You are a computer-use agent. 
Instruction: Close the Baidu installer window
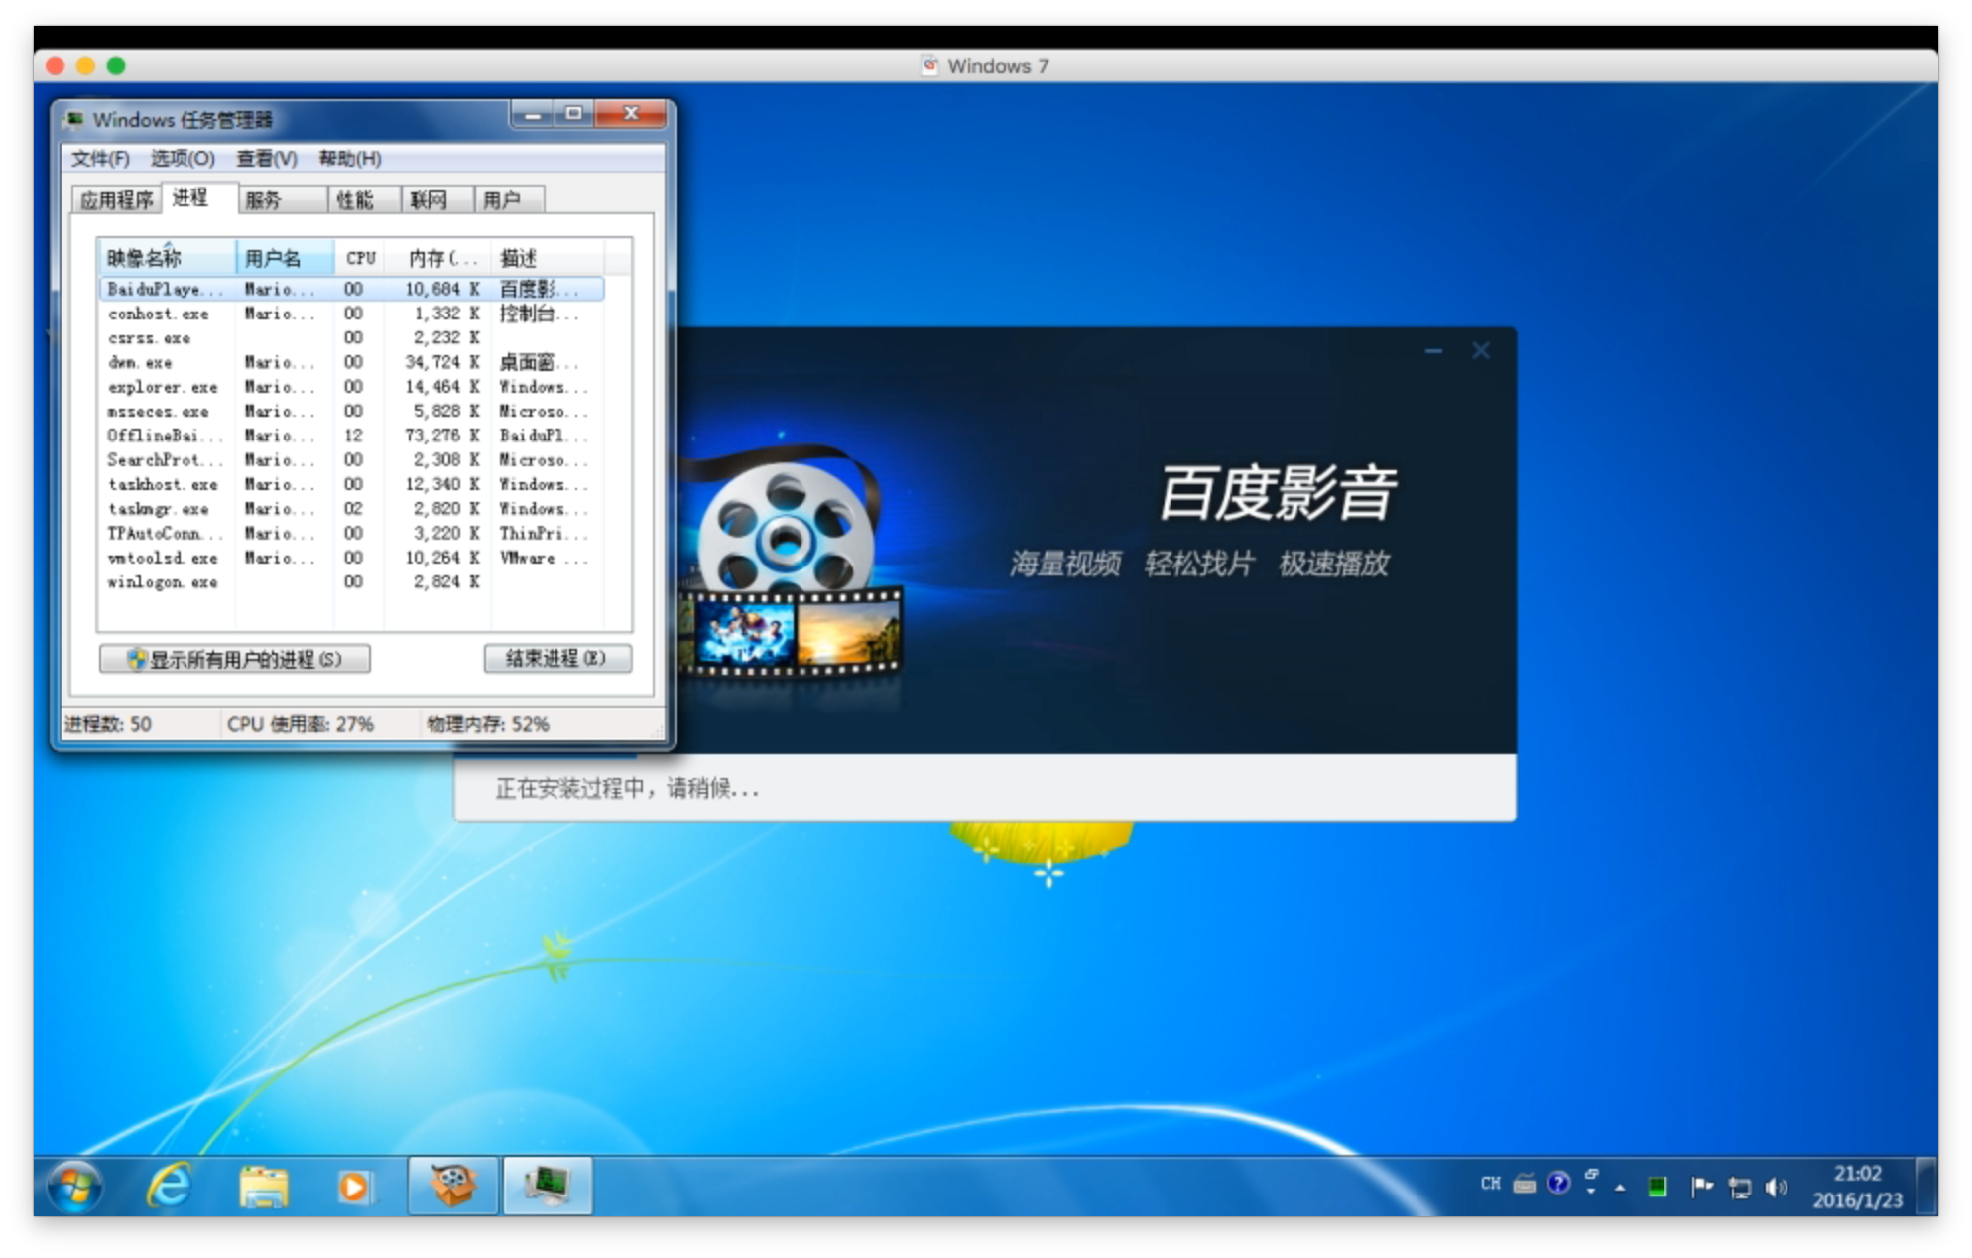click(x=1481, y=351)
